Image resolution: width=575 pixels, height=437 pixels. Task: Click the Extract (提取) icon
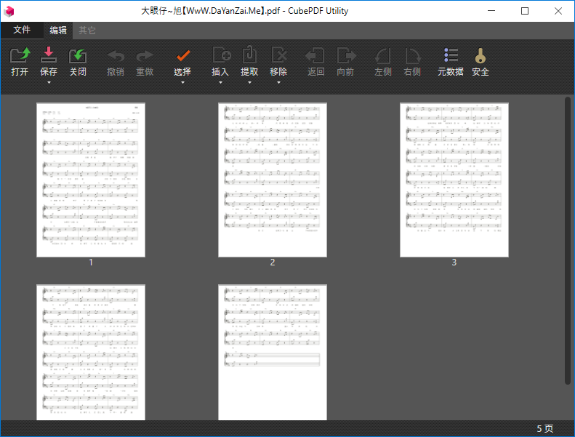[x=249, y=56]
